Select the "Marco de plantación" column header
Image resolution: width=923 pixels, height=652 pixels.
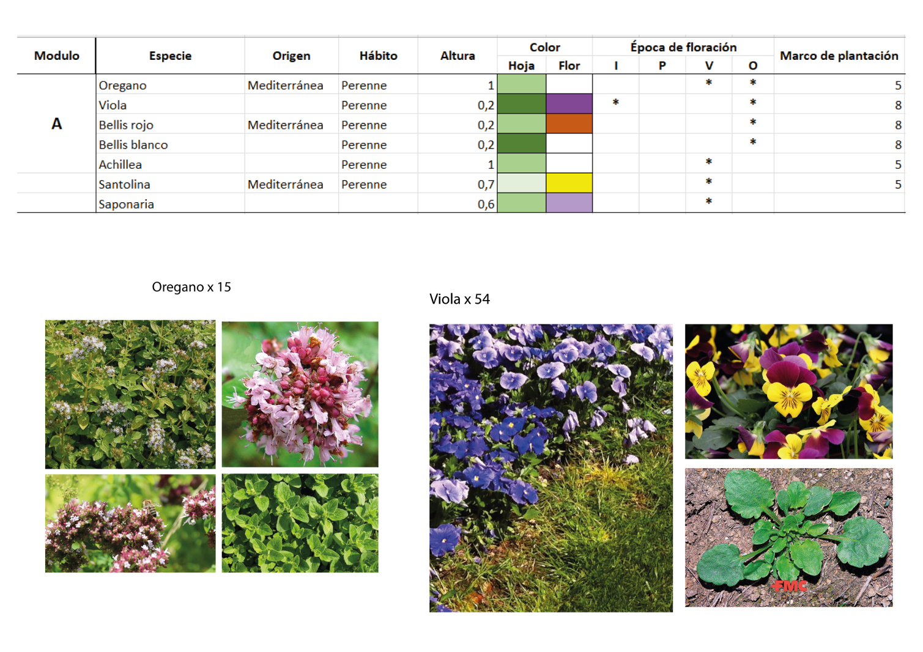point(839,56)
